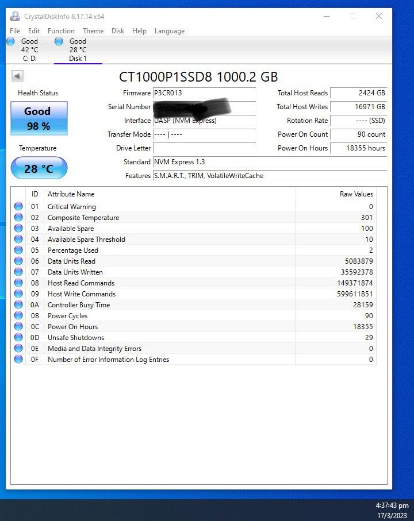
Task: Click the Interface field UASP (NVM Express)
Action: (204, 121)
